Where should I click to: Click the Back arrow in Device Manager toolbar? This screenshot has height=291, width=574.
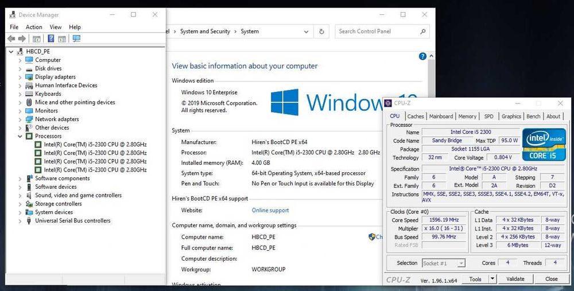(11, 39)
